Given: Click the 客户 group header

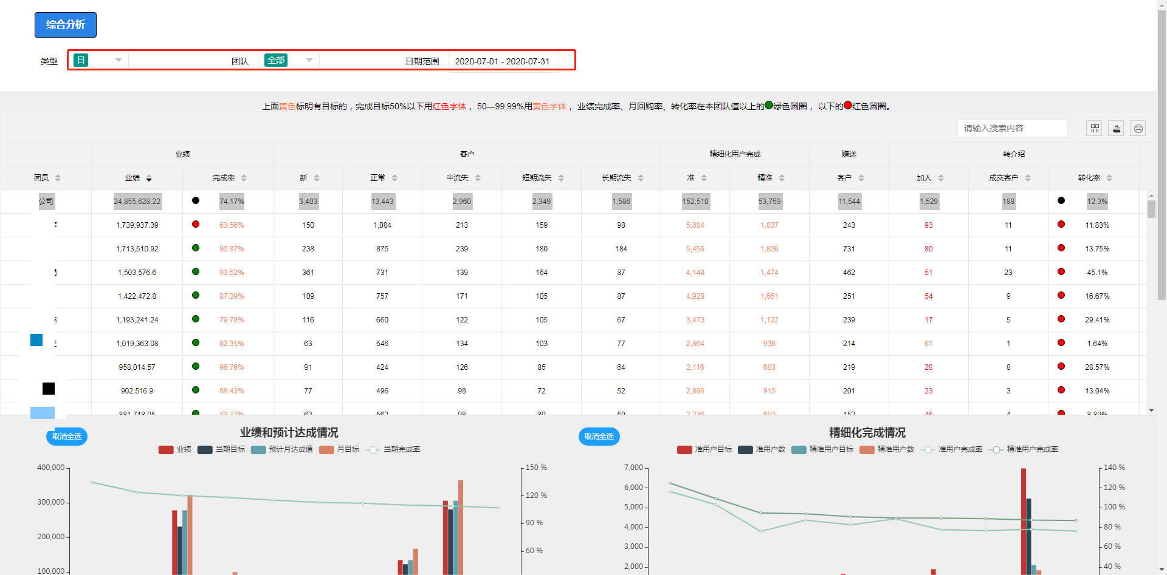Looking at the screenshot, I should (467, 154).
